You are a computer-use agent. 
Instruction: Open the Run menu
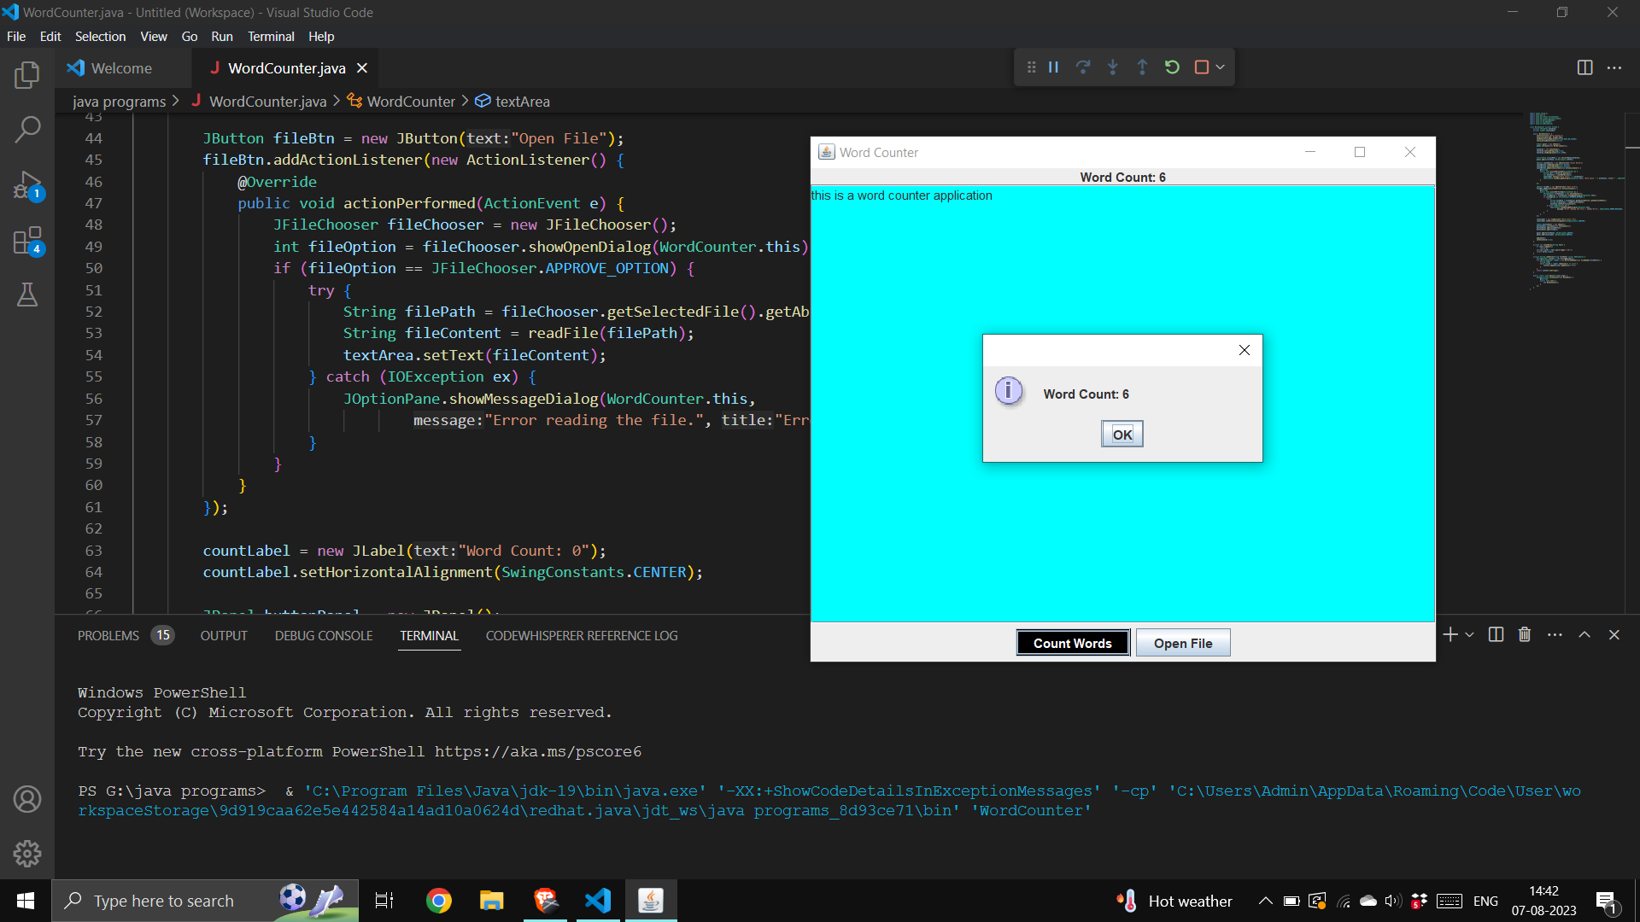coord(222,37)
